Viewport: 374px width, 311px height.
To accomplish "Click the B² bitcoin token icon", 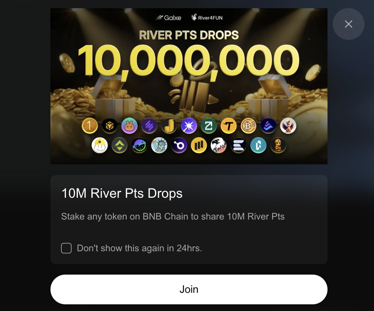I will click(249, 125).
